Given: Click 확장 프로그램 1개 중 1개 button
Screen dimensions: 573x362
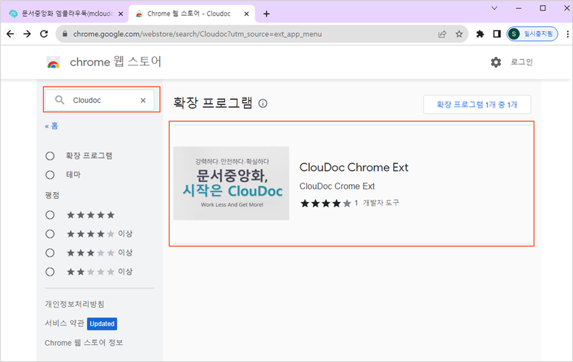Looking at the screenshot, I should coord(477,105).
